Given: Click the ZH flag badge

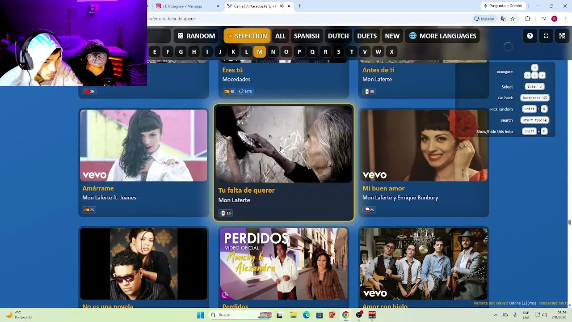Looking at the screenshot, I should point(90,92).
